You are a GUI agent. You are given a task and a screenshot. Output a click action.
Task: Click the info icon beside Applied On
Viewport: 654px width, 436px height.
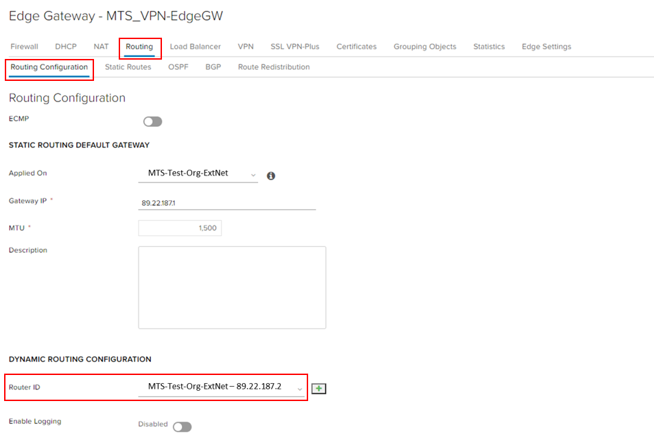(271, 175)
